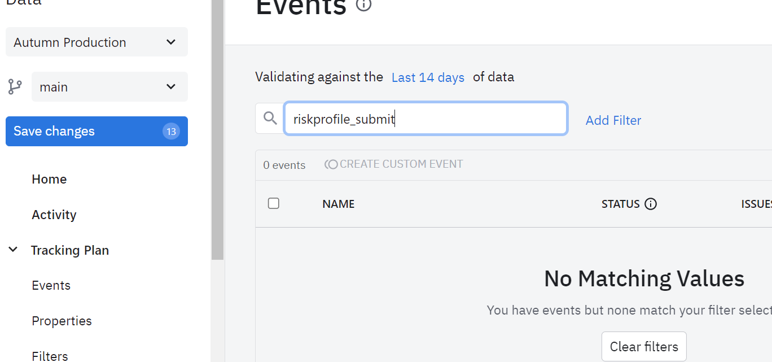Image resolution: width=772 pixels, height=362 pixels.
Task: Click the search magnifier icon
Action: 270,119
